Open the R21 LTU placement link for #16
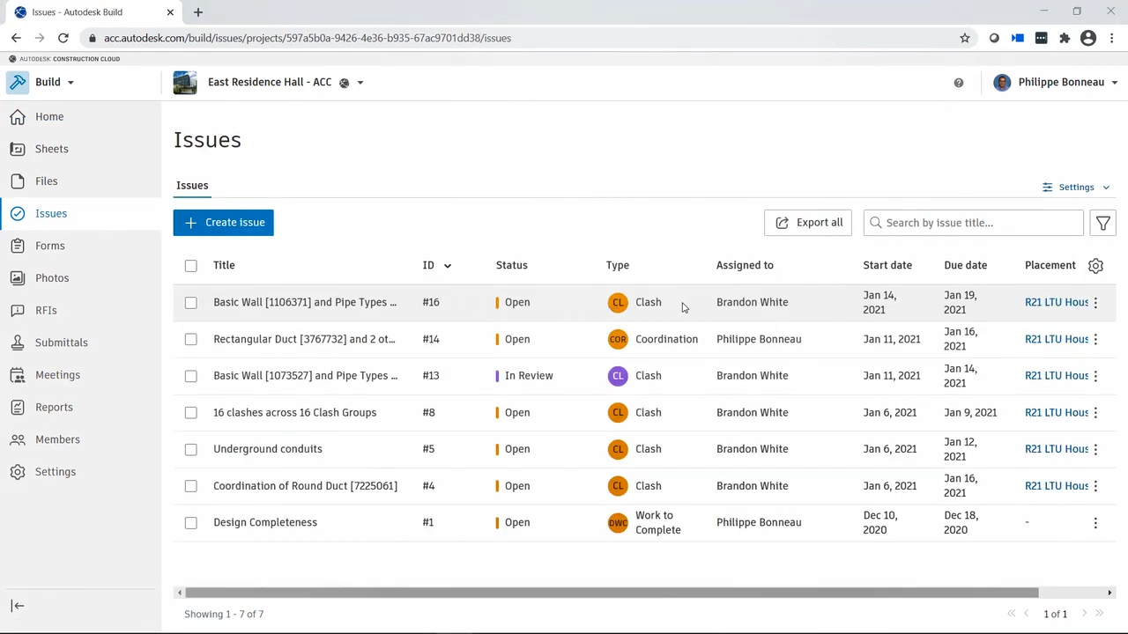The height and width of the screenshot is (634, 1128). pyautogui.click(x=1056, y=302)
